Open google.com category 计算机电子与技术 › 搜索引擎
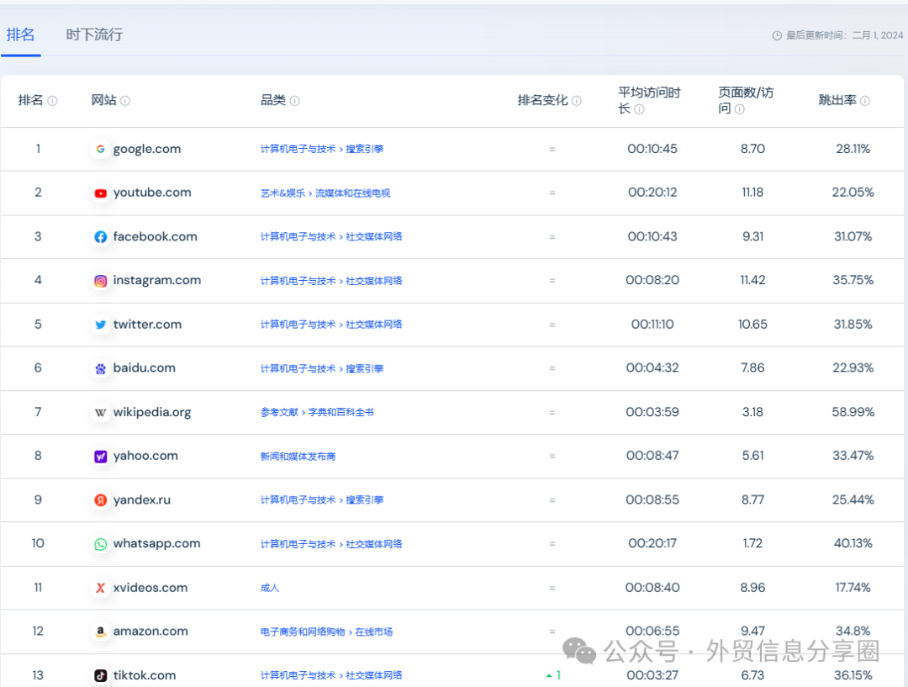Viewport: 908px width, 687px height. pyautogui.click(x=322, y=149)
